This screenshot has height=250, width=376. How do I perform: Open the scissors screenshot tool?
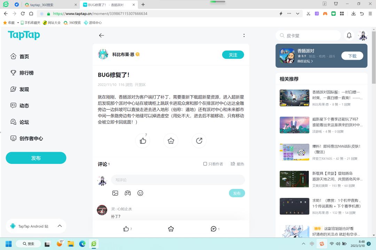[308, 14]
